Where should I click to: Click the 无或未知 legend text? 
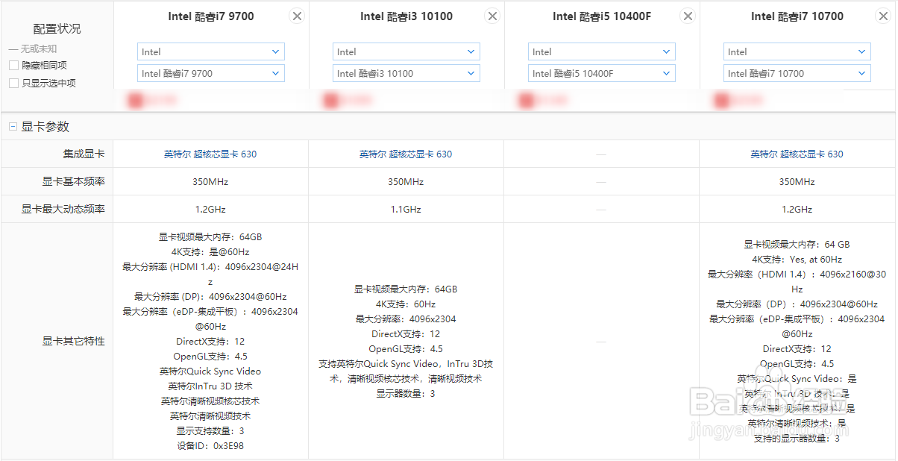[x=38, y=48]
